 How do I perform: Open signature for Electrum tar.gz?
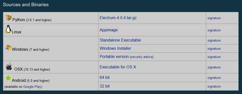(214, 18)
